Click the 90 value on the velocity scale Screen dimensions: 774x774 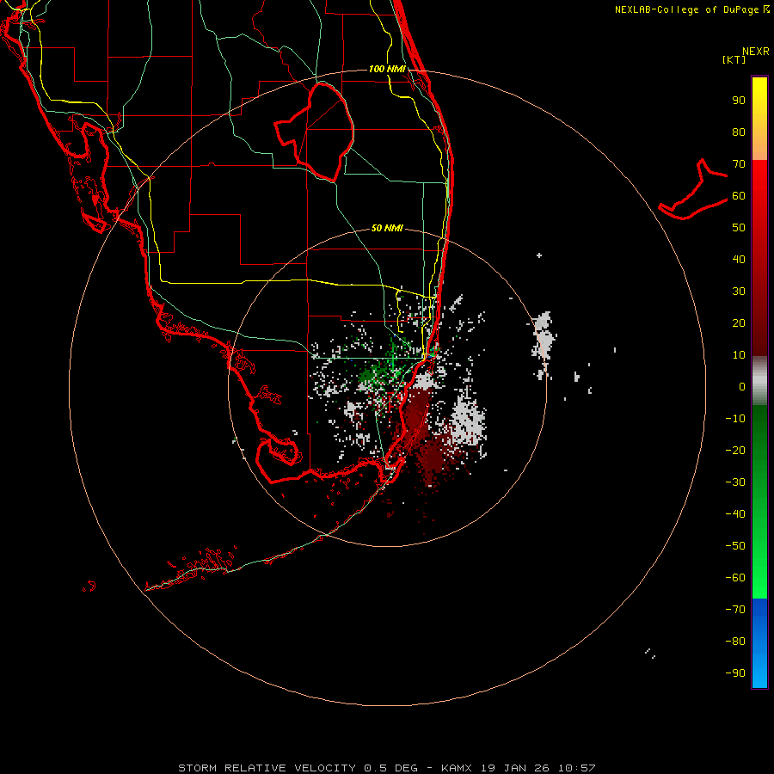[739, 101]
